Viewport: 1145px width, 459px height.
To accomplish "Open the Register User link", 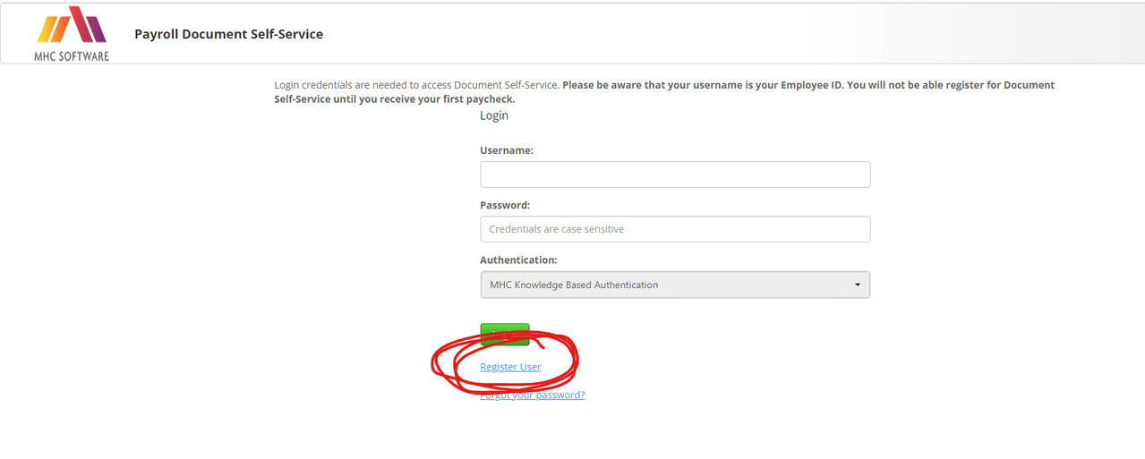I will tap(510, 367).
